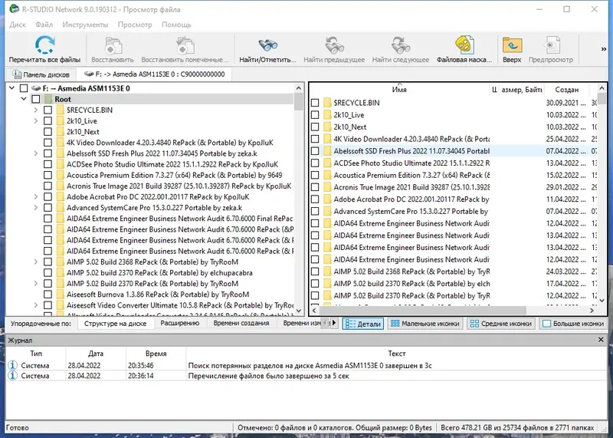Select the 4K Video Downloader row in the right list

pyautogui.click(x=454, y=139)
